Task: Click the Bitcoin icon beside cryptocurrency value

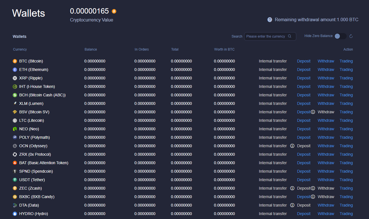Action: [114, 11]
